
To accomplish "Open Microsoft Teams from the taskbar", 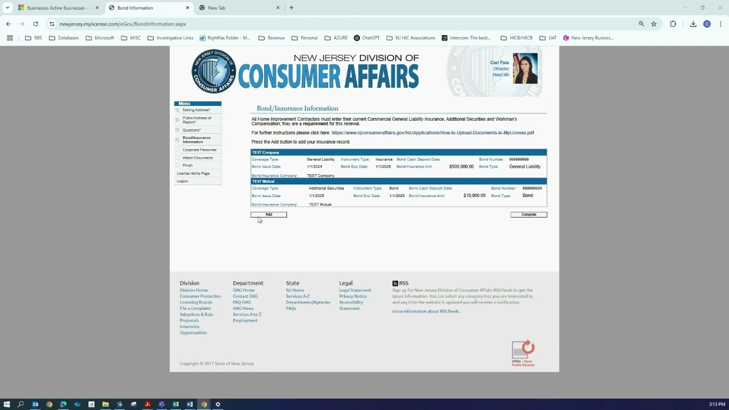I will click(162, 404).
